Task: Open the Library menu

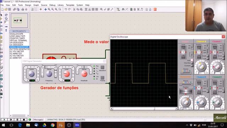Action: [x=61, y=5]
